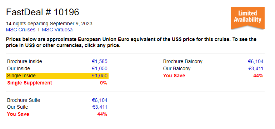Click the Our Suite label
Screen dimensions: 275x129
pos(17,107)
